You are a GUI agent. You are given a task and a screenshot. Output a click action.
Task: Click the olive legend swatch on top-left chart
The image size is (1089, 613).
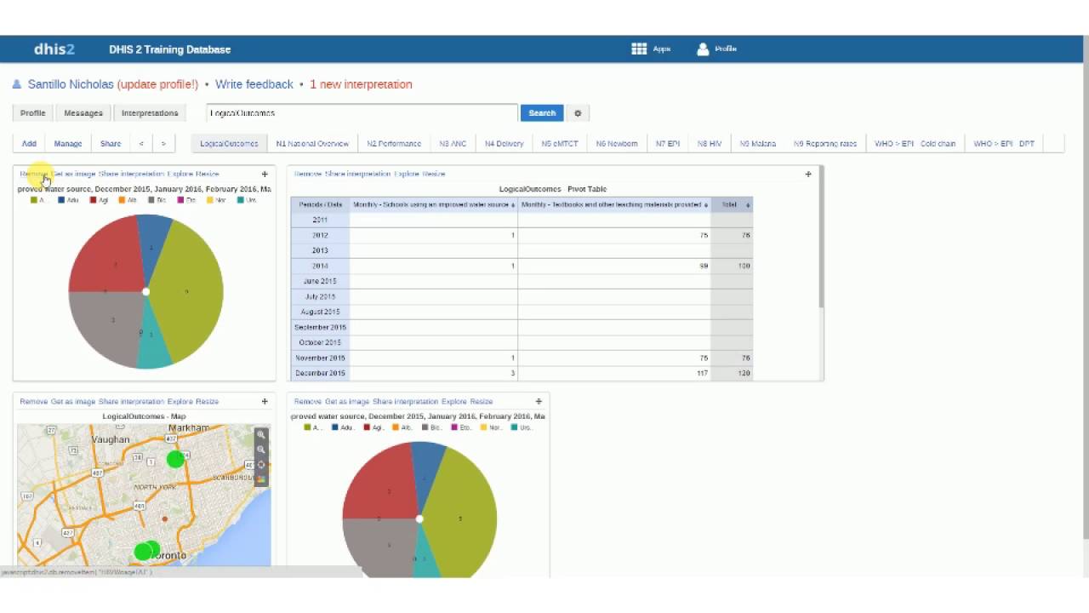tap(34, 200)
